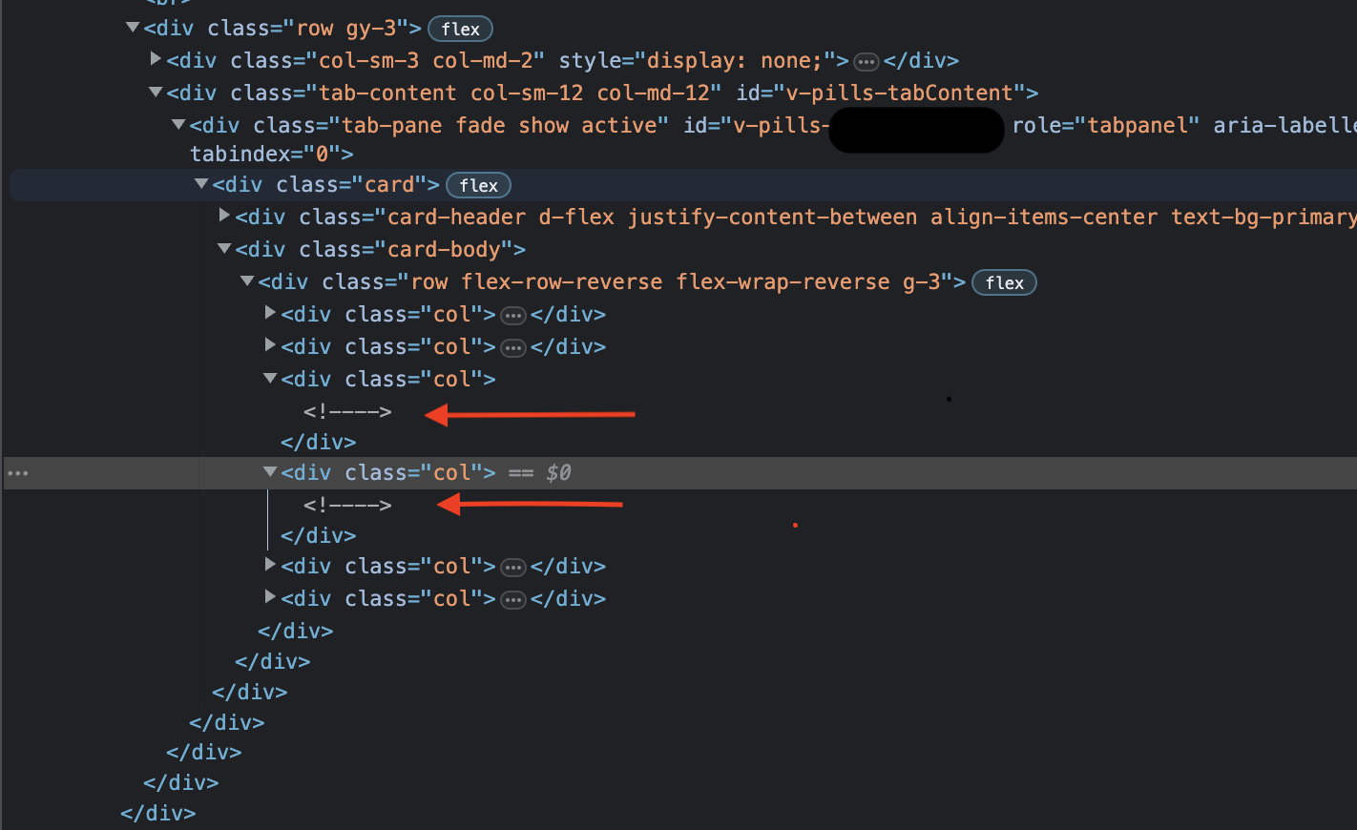Select the card-header d-flex div row
The image size is (1357, 830).
796,218
